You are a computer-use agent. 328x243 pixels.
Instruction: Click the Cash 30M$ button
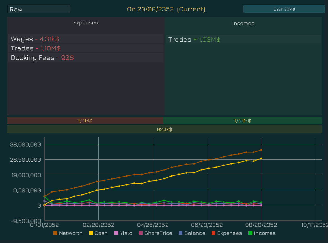pos(284,9)
